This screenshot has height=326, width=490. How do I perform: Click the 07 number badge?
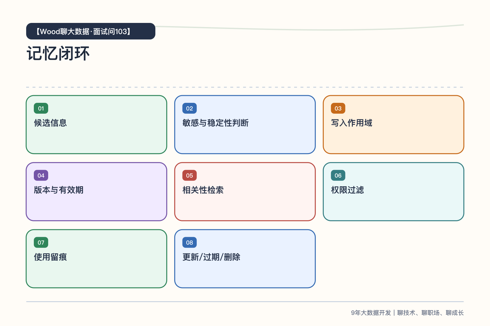[x=41, y=243]
